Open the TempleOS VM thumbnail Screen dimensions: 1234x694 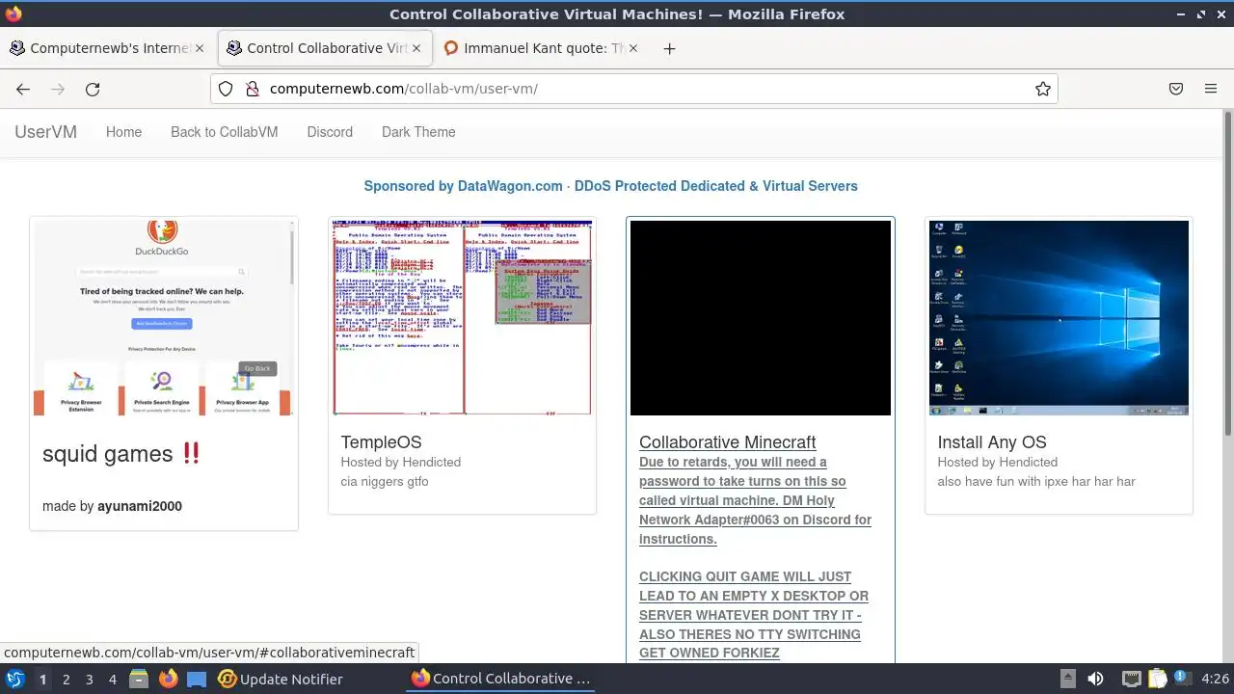tap(462, 318)
